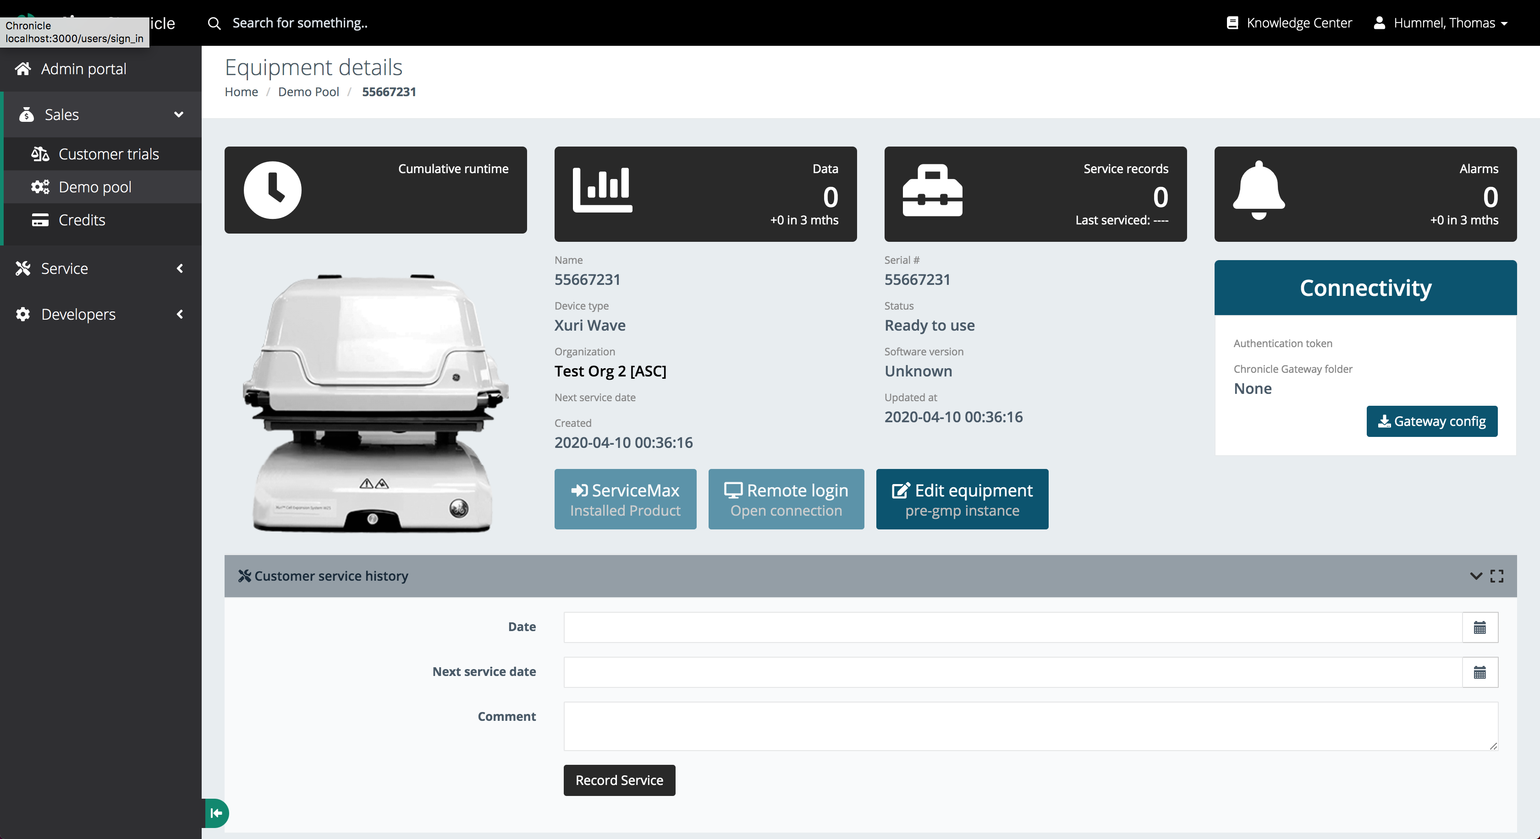Click the Service records toolbox icon

[x=932, y=190]
